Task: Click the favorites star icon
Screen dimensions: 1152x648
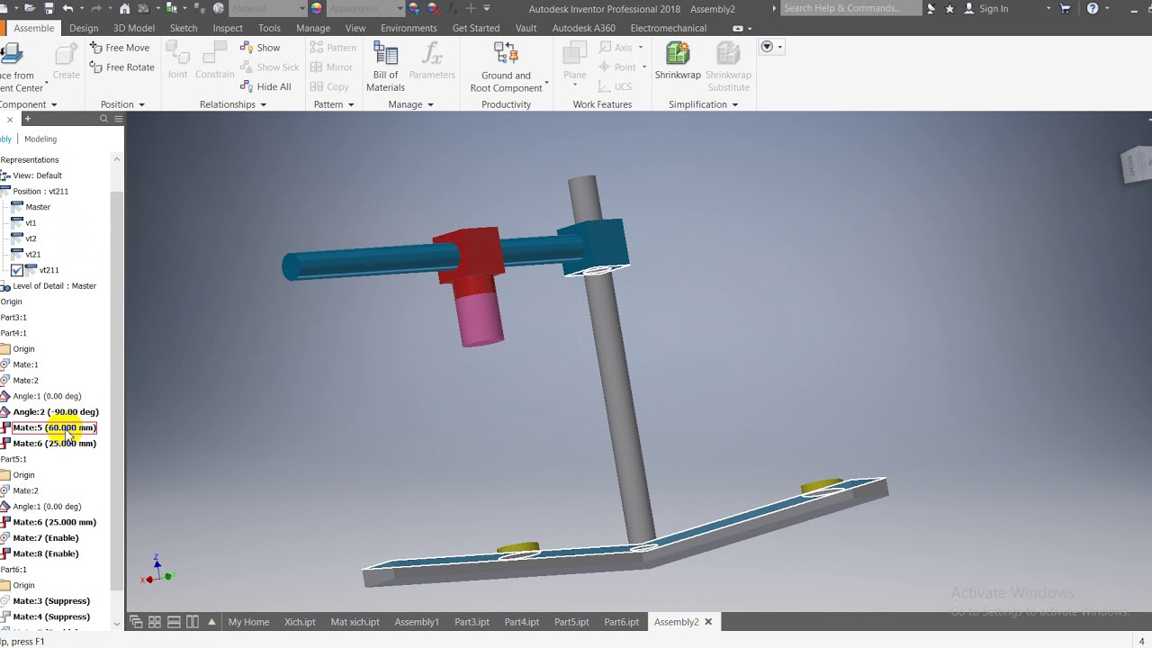Action: pyautogui.click(x=949, y=8)
